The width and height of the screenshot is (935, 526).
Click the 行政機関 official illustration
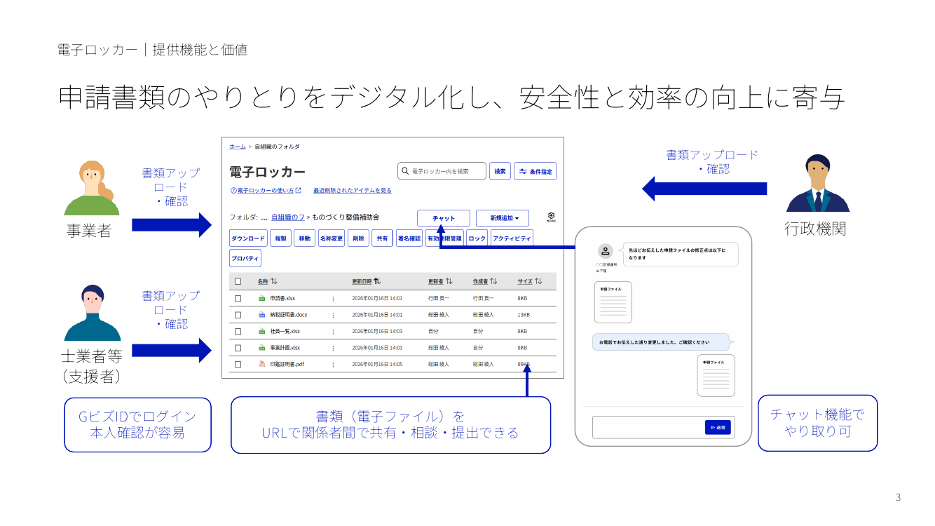(818, 183)
